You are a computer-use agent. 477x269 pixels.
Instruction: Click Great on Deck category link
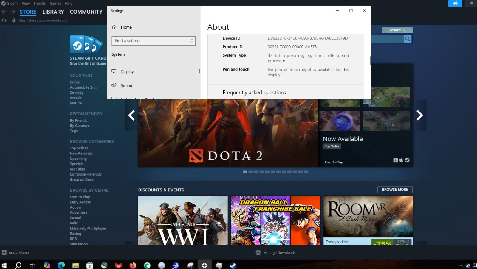[x=82, y=180]
